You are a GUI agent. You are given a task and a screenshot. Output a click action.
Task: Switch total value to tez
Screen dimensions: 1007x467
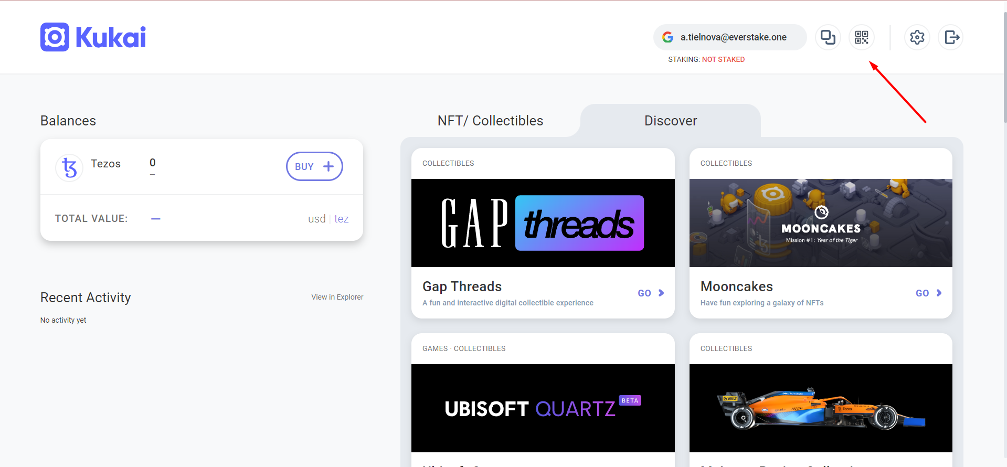click(341, 219)
